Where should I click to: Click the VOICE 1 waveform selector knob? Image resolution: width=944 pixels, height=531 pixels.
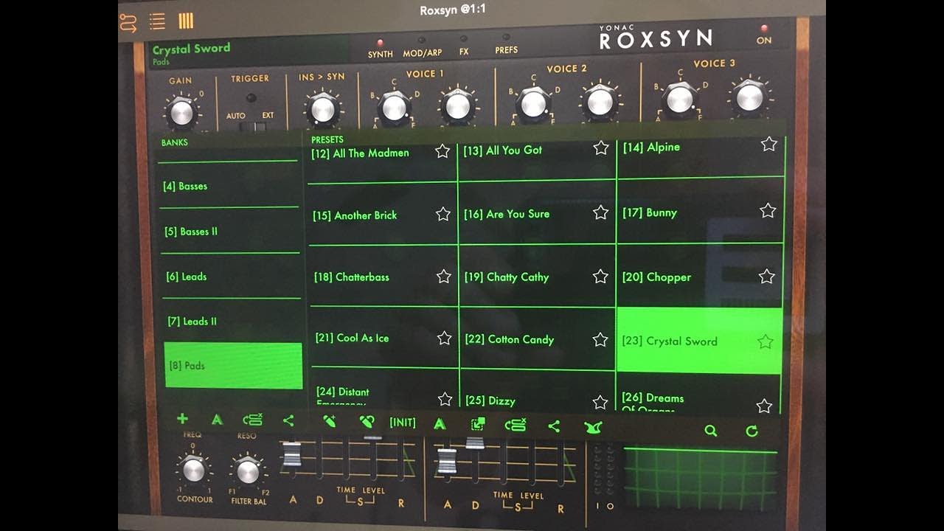(x=395, y=108)
